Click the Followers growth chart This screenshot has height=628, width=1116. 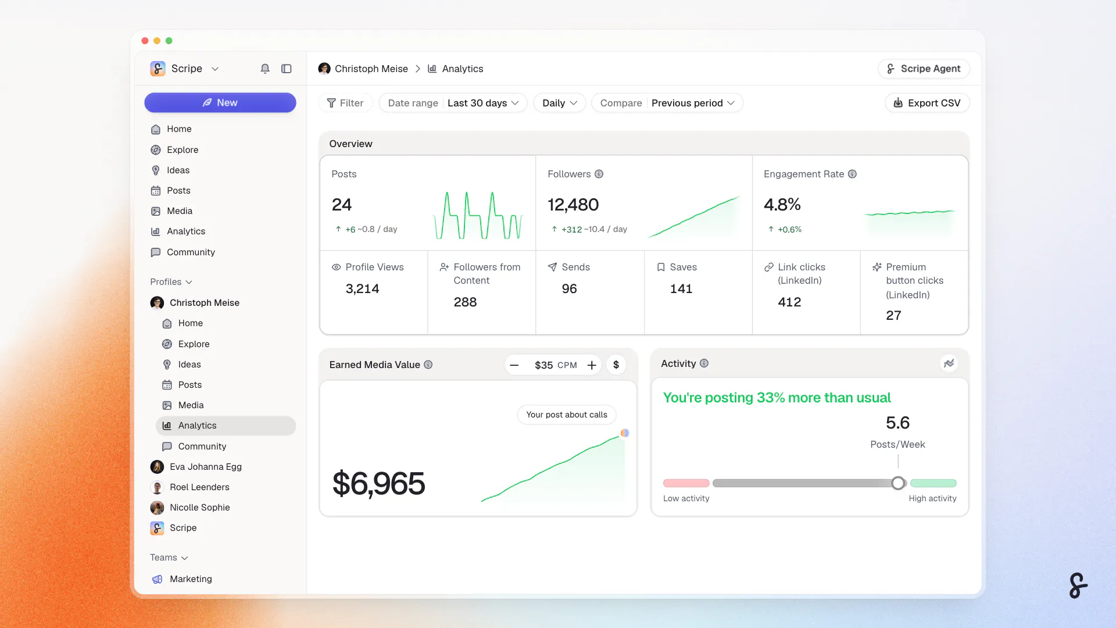click(x=694, y=216)
